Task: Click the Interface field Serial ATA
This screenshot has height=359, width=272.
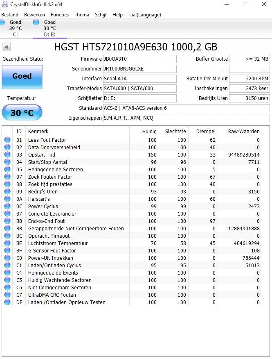Action: click(139, 79)
